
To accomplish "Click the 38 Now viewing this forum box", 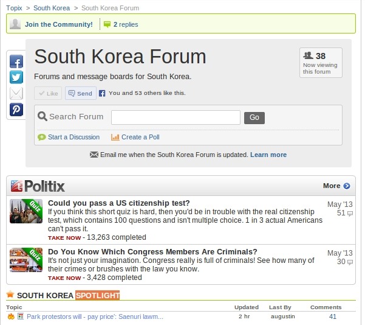I will [321, 63].
